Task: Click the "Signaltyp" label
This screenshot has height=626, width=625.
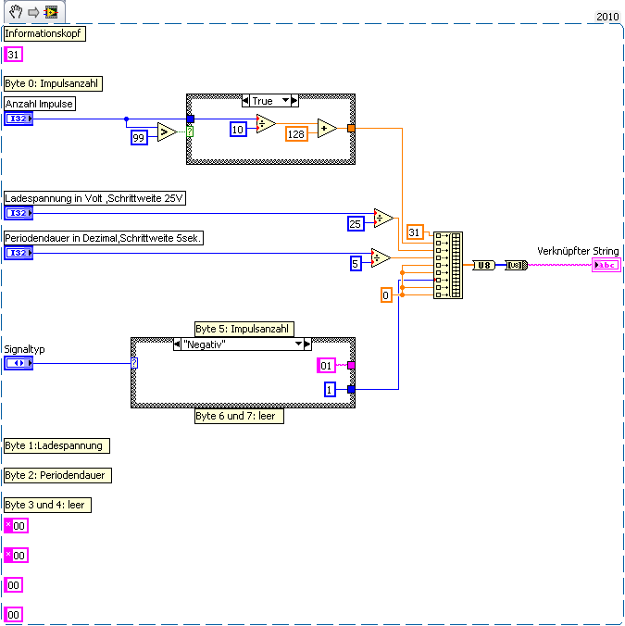Action: (24, 349)
